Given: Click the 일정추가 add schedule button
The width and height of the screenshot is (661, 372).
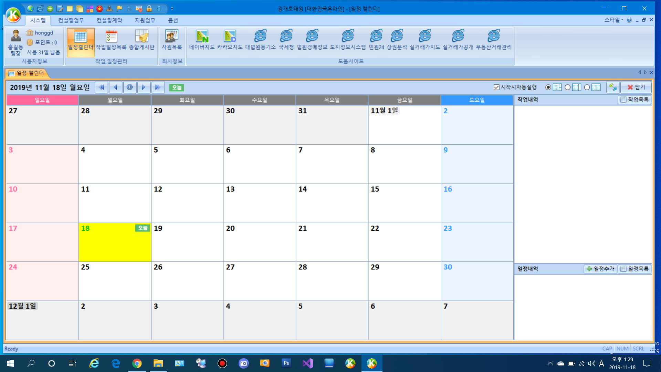Looking at the screenshot, I should pyautogui.click(x=600, y=269).
